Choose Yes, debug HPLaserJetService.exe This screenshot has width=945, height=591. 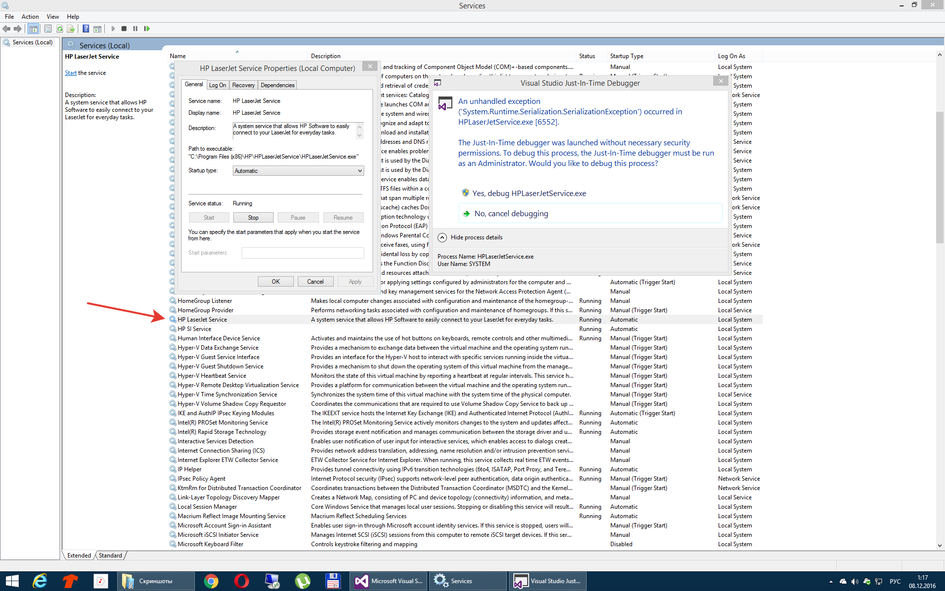point(529,194)
